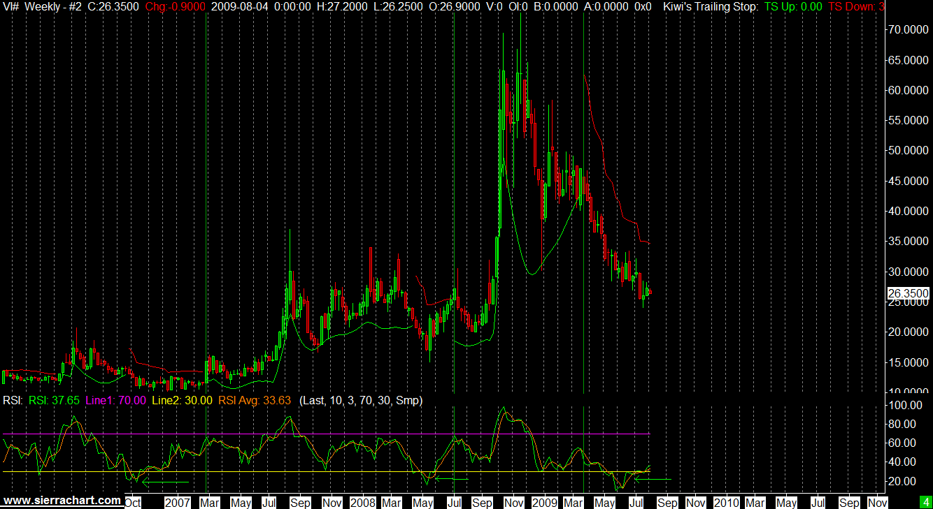Click the 2008 year label on time axis
This screenshot has width=933, height=509.
point(362,502)
